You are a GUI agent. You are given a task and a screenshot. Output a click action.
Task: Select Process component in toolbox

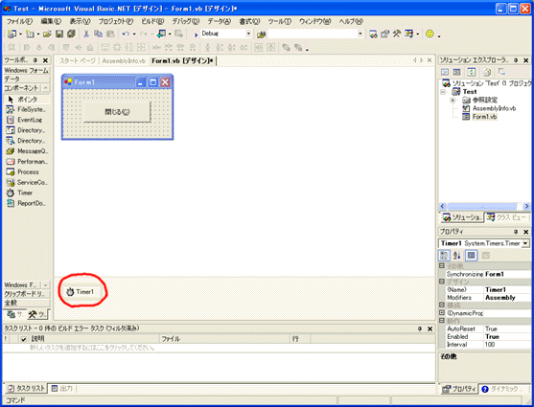pos(27,171)
